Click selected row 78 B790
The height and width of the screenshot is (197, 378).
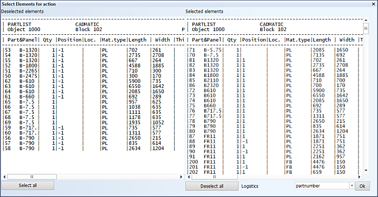click(x=275, y=121)
